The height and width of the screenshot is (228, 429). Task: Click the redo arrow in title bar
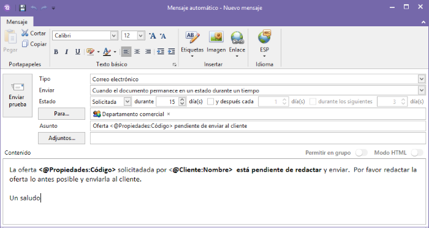pyautogui.click(x=44, y=8)
